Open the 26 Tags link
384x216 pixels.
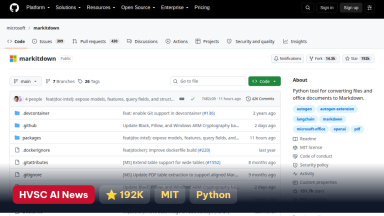(x=88, y=81)
